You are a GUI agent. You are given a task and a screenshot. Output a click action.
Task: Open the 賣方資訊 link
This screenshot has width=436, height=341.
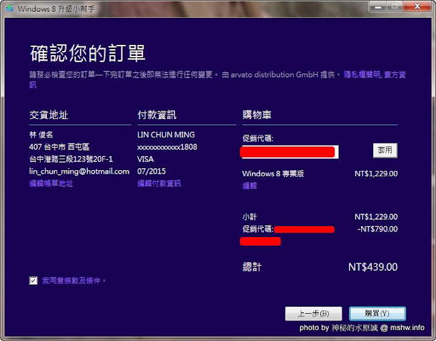click(x=395, y=74)
